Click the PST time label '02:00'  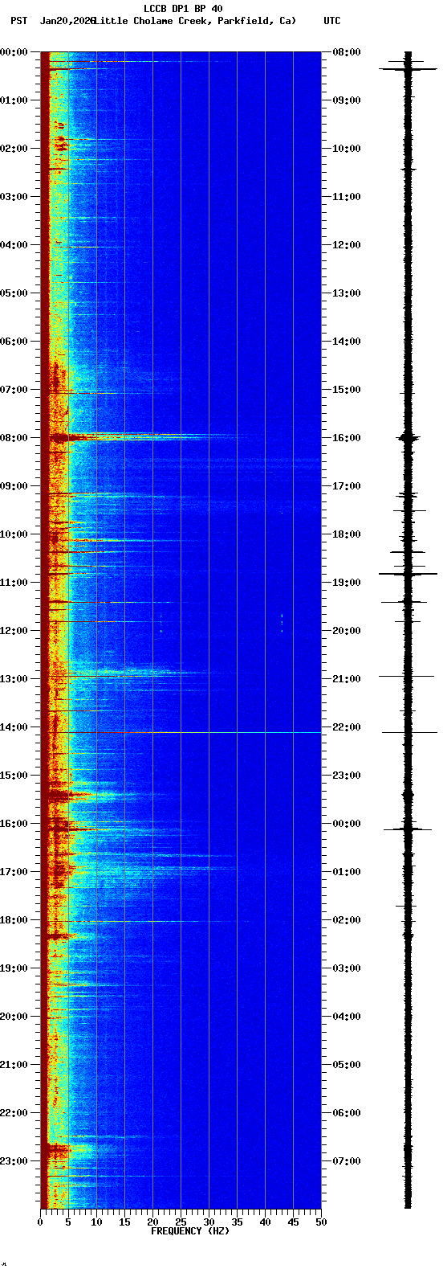coord(14,149)
